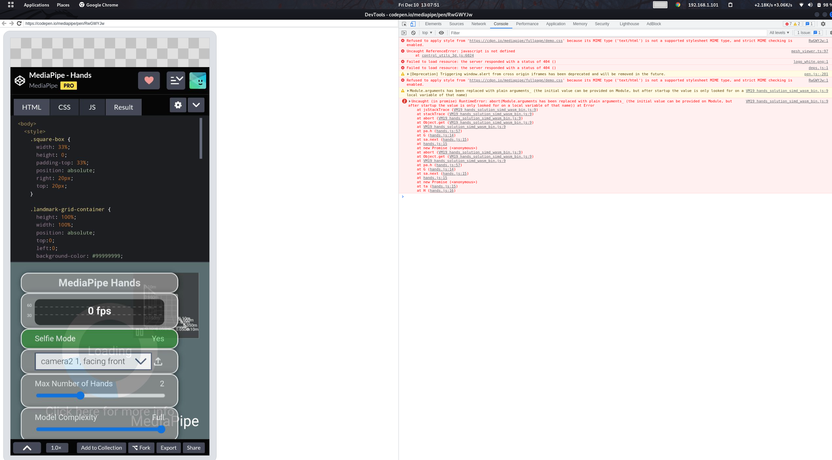Fork the MediaPipe Hands pen
Screen dimensions: 832x460
point(141,448)
